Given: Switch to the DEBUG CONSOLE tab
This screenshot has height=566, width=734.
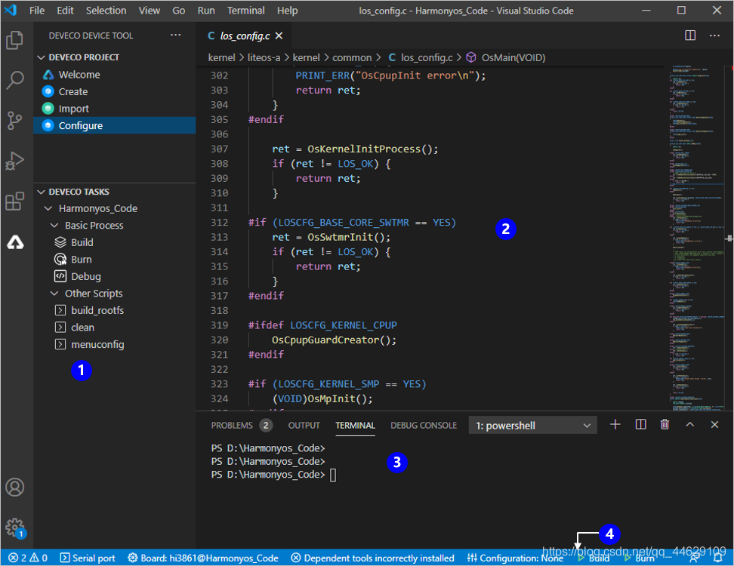Looking at the screenshot, I should pyautogui.click(x=424, y=425).
